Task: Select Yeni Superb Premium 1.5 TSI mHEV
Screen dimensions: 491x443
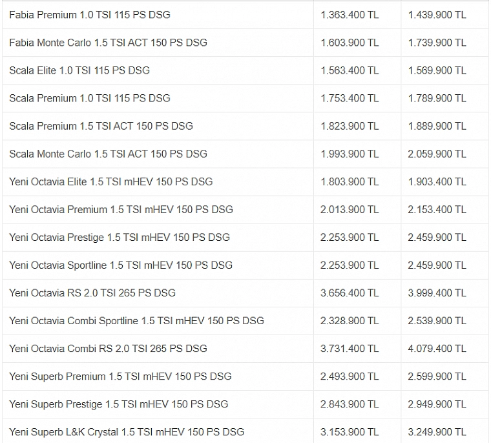Action: [120, 376]
